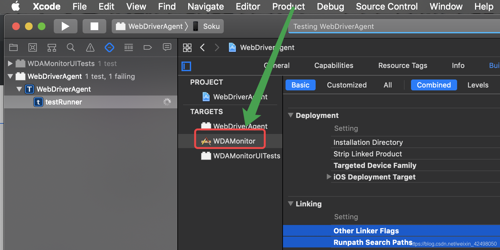Image resolution: width=500 pixels, height=250 pixels.
Task: Click the TARGETS section header
Action: [206, 112]
